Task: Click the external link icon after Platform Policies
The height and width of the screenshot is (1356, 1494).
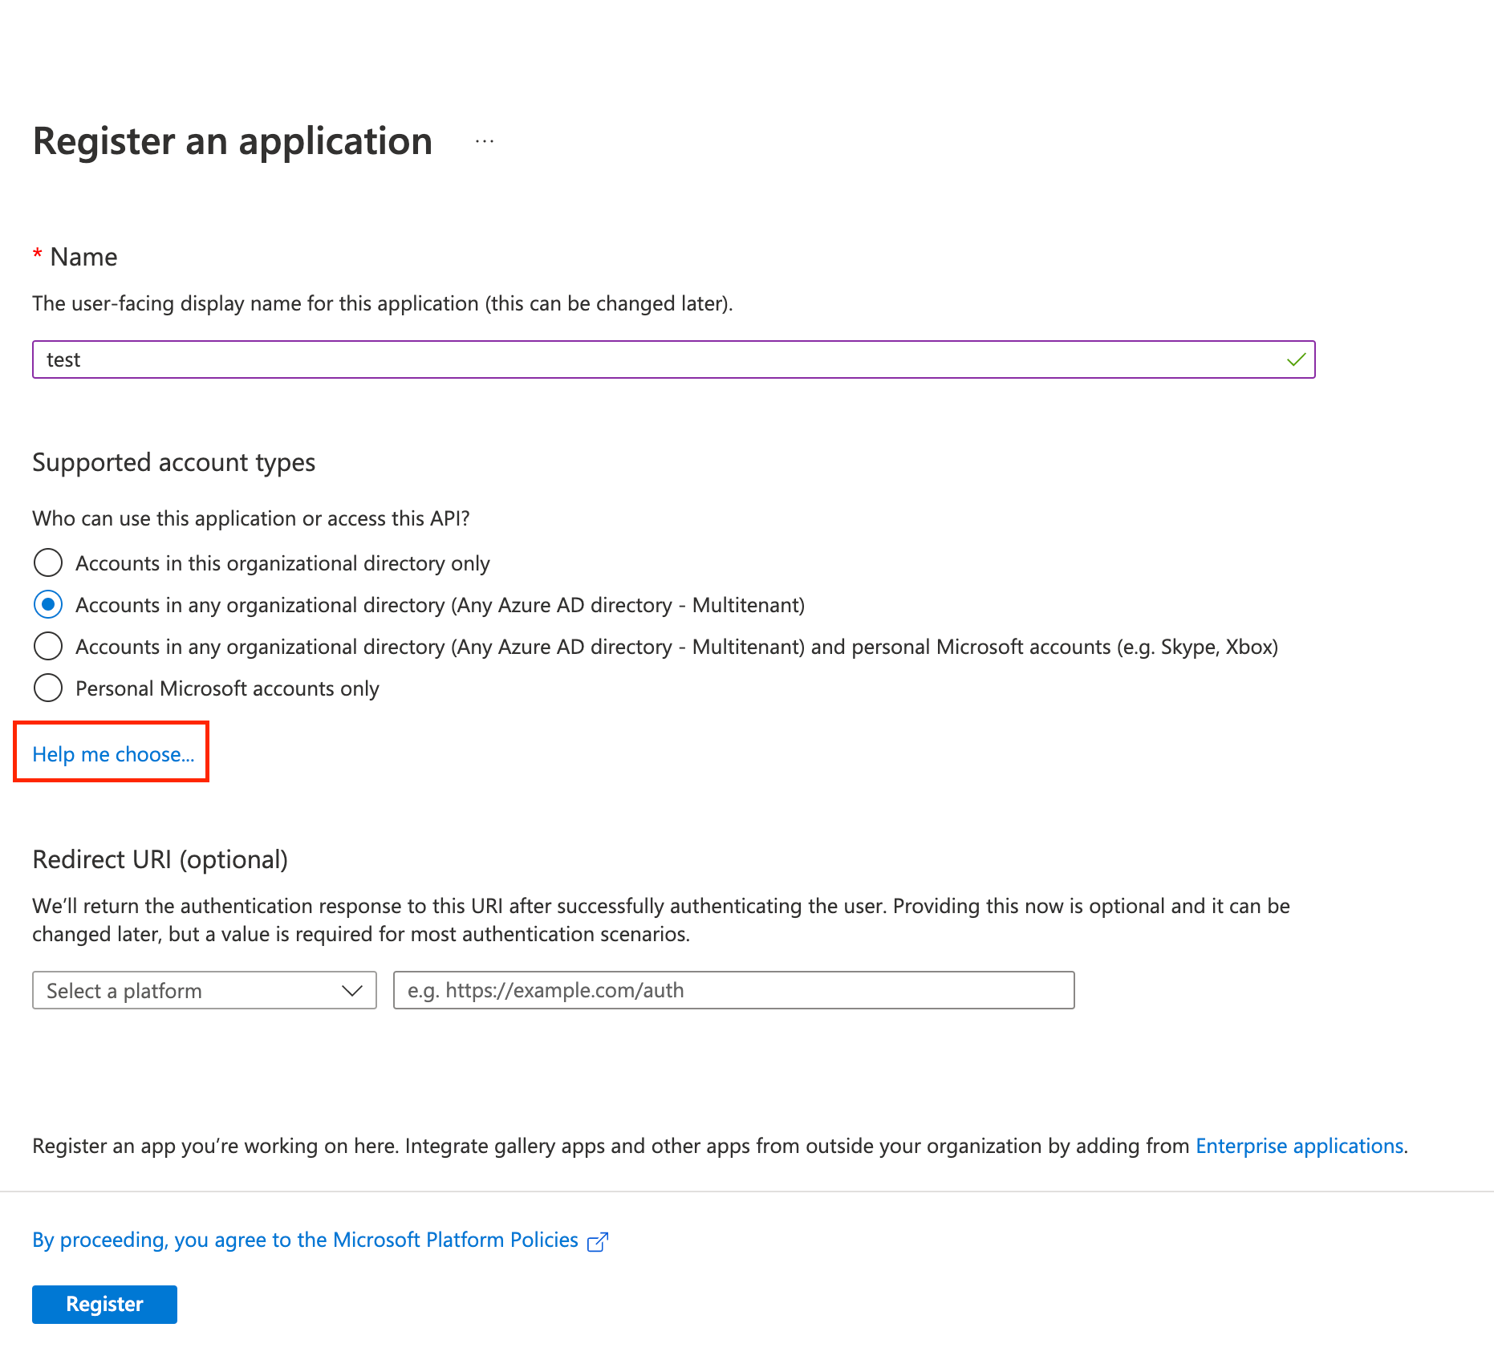Action: click(x=598, y=1241)
